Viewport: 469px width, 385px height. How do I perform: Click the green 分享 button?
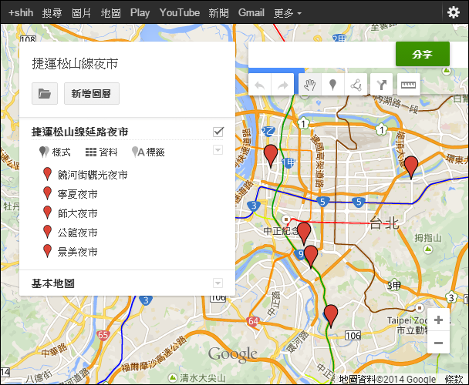(423, 54)
